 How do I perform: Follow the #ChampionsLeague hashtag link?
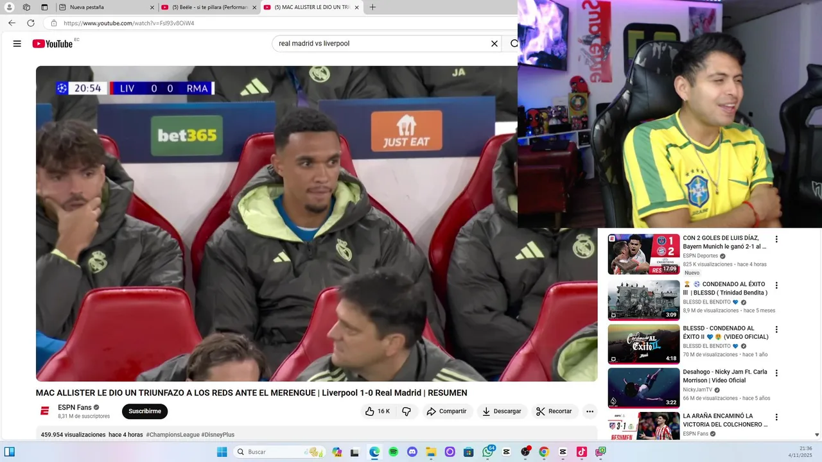point(172,434)
